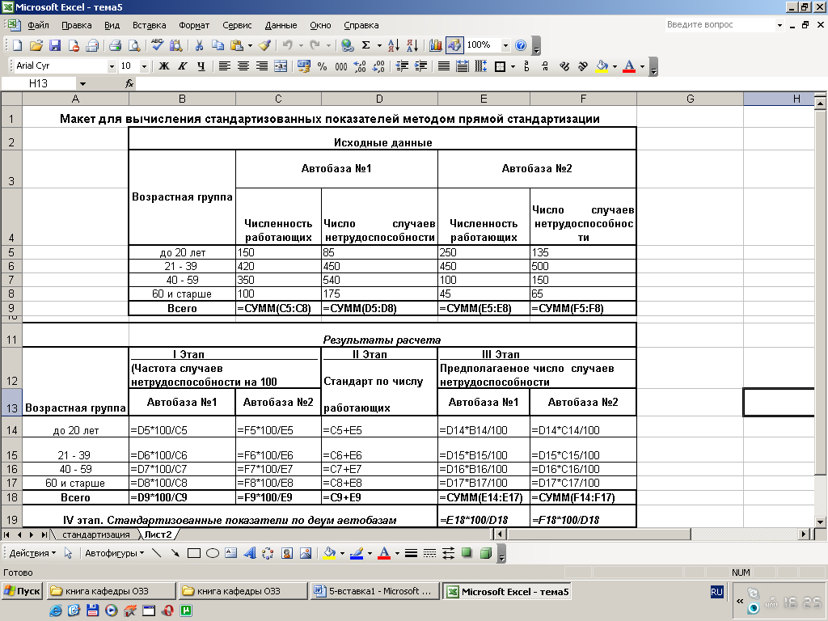Click the Open file folder icon
Image resolution: width=828 pixels, height=621 pixels.
(36, 45)
